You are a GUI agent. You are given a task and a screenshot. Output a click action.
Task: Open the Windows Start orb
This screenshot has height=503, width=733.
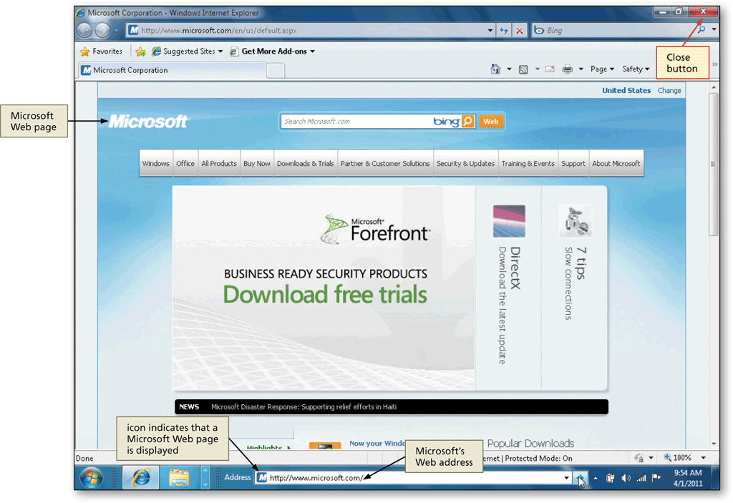pyautogui.click(x=92, y=478)
